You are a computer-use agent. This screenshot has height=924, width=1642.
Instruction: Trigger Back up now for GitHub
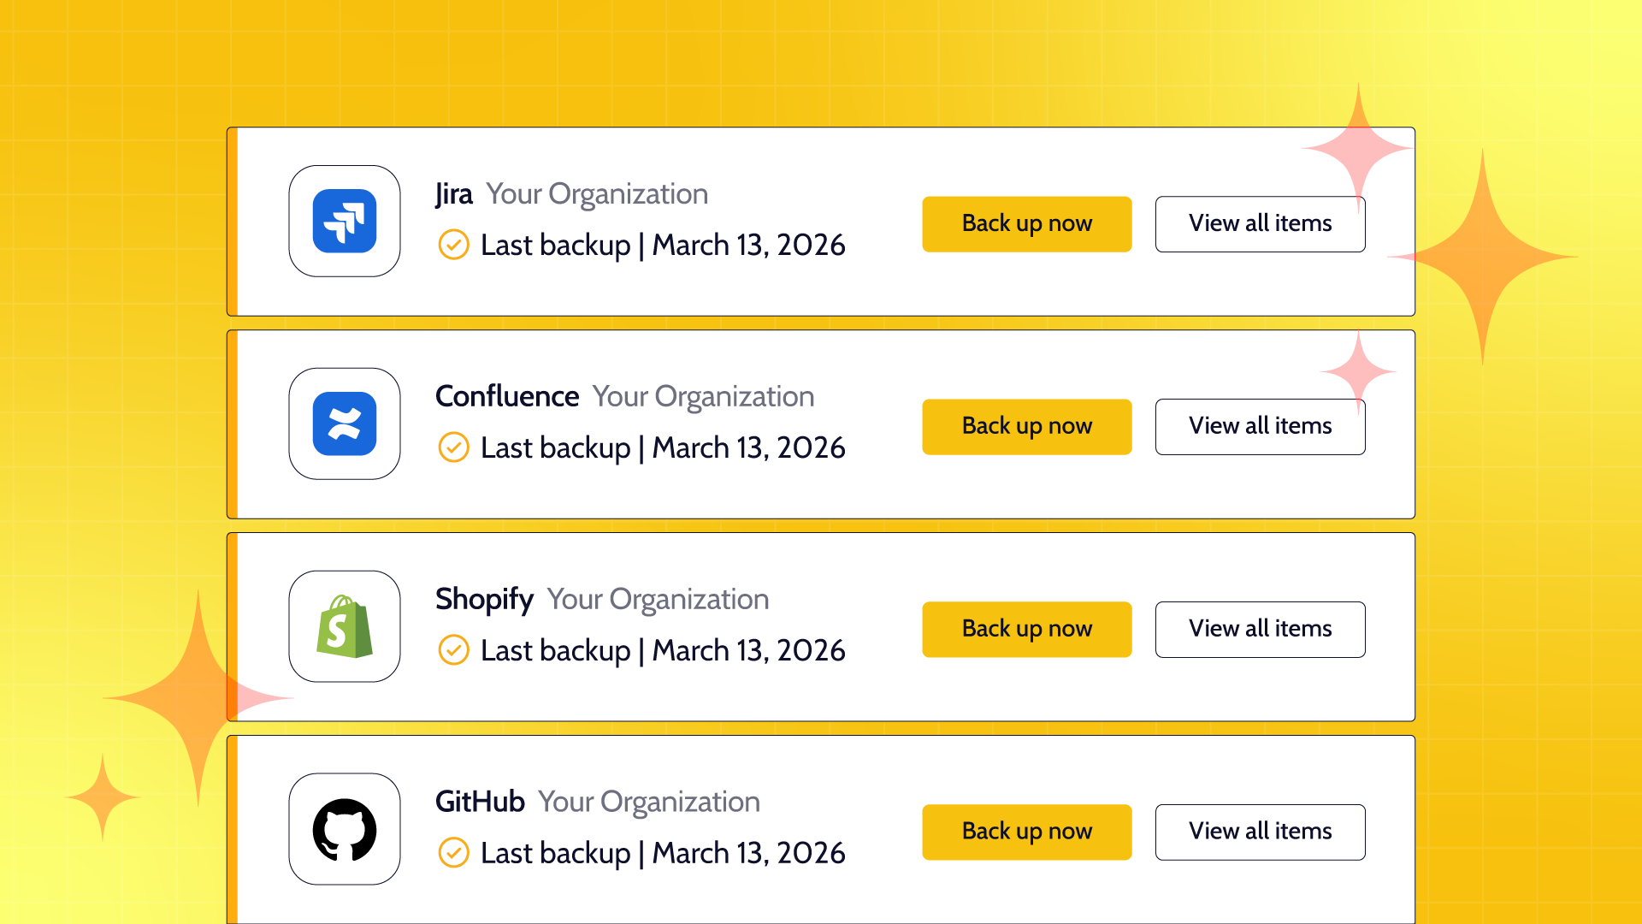point(1026,832)
